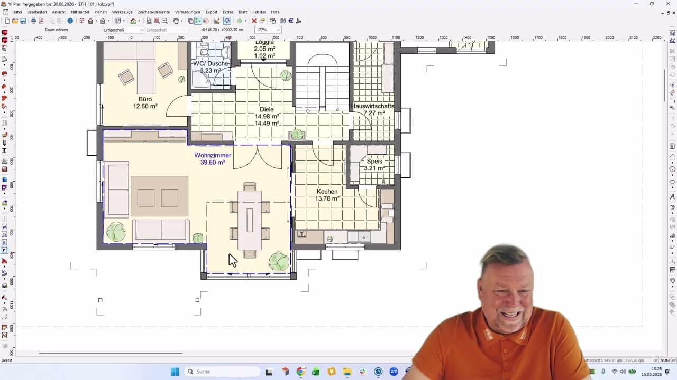Select the Pan hand tool
Image resolution: width=677 pixels, height=380 pixels.
point(176,21)
